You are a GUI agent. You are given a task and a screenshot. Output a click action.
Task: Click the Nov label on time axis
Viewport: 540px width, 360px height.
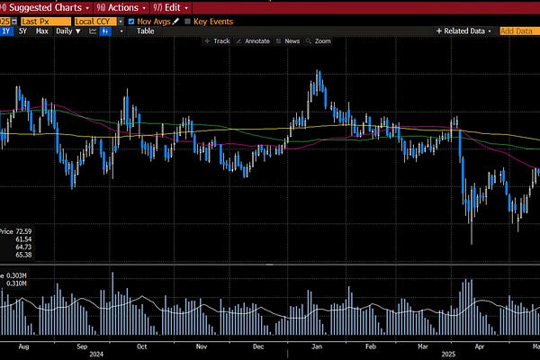(202, 346)
